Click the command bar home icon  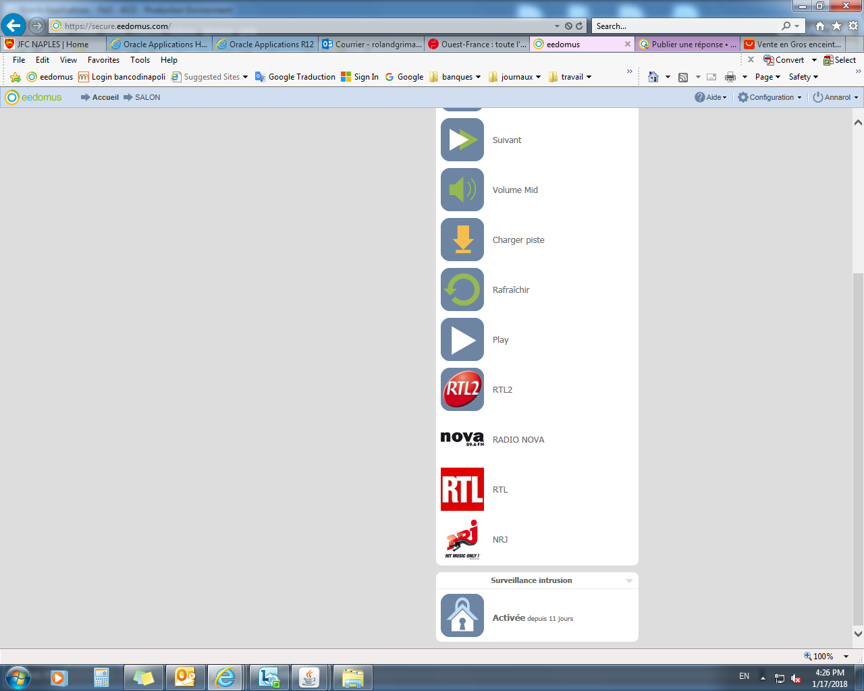point(653,77)
